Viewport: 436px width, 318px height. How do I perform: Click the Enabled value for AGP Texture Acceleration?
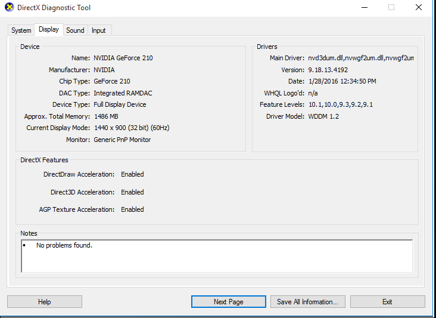tap(132, 209)
